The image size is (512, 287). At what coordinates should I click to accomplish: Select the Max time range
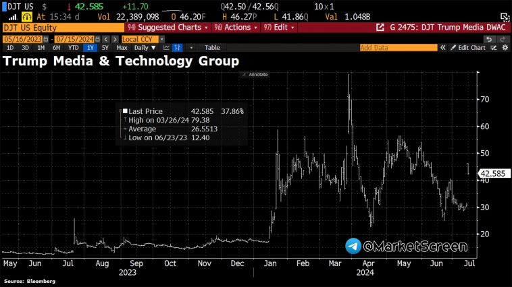click(122, 48)
